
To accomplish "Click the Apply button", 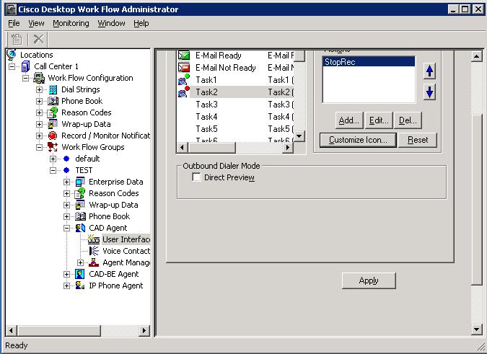I will pos(369,280).
